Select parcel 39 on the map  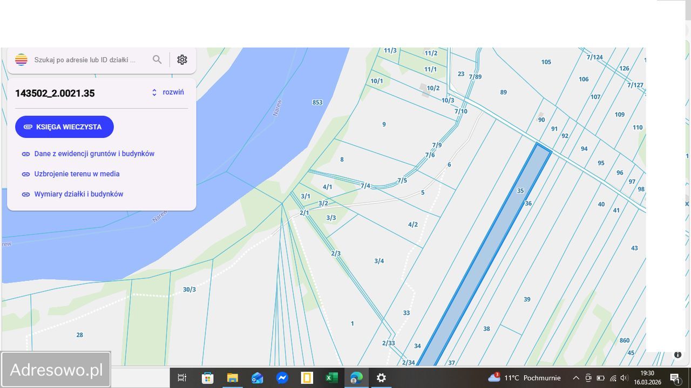[527, 300]
